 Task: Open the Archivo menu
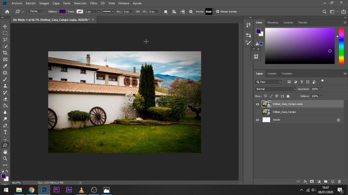[x=17, y=3]
